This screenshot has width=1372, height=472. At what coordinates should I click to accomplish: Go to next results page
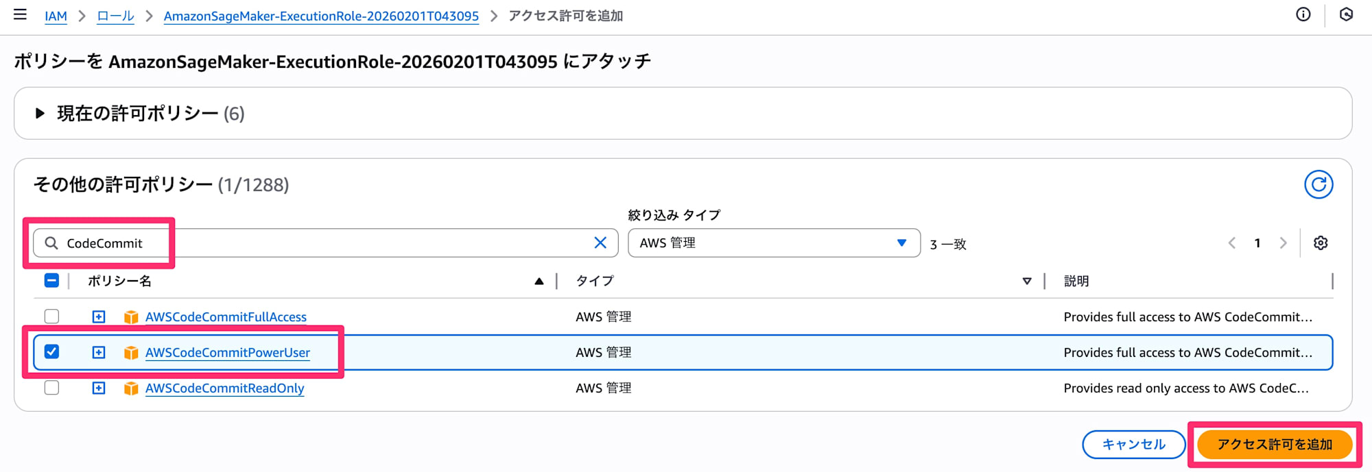(x=1283, y=243)
